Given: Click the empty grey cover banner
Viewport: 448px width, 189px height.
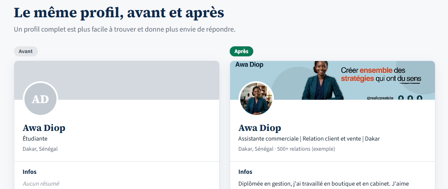Looking at the screenshot, I should click(117, 80).
